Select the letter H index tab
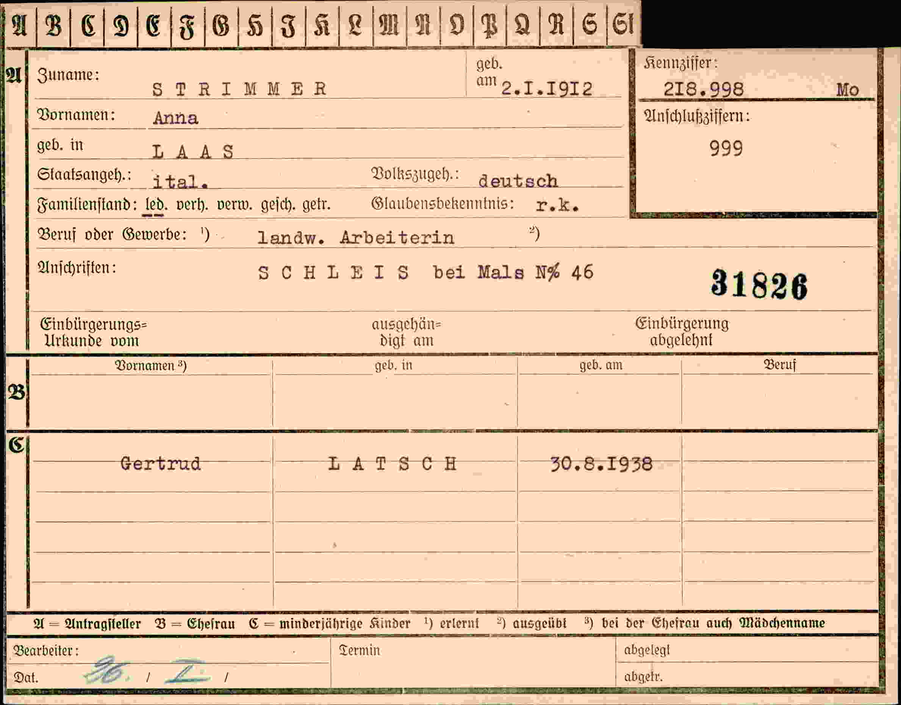 point(255,26)
